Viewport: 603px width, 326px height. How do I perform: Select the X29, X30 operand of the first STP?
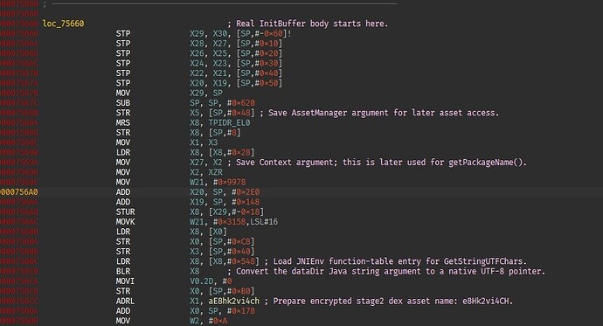pyautogui.click(x=209, y=34)
